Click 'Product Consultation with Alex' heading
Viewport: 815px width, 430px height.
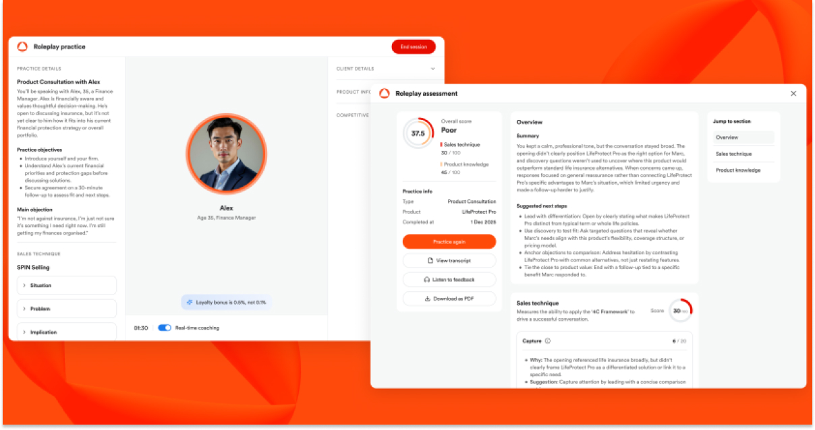(58, 82)
